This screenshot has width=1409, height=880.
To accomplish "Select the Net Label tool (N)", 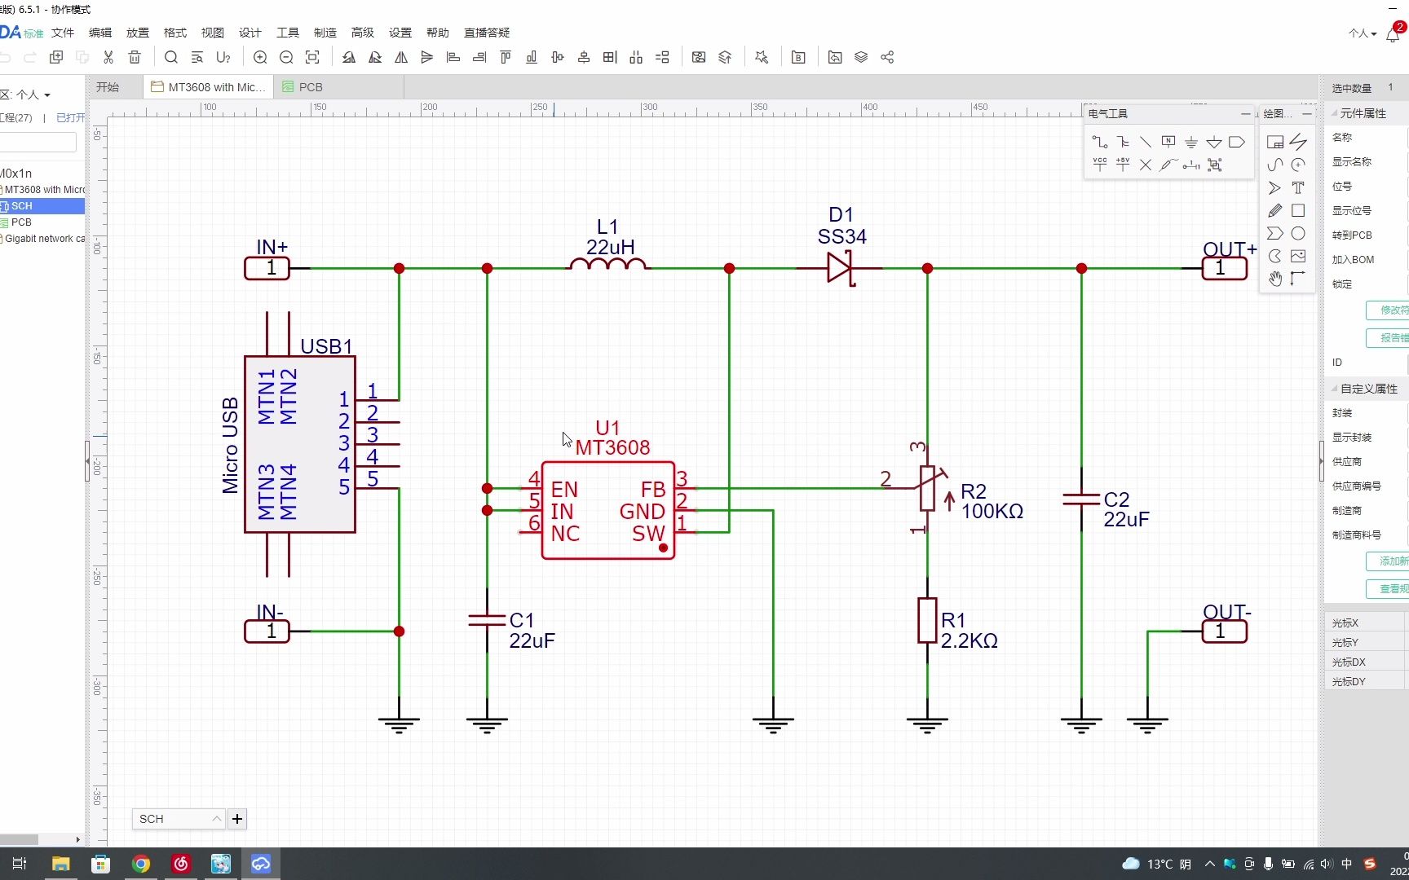I will pos(1168,142).
